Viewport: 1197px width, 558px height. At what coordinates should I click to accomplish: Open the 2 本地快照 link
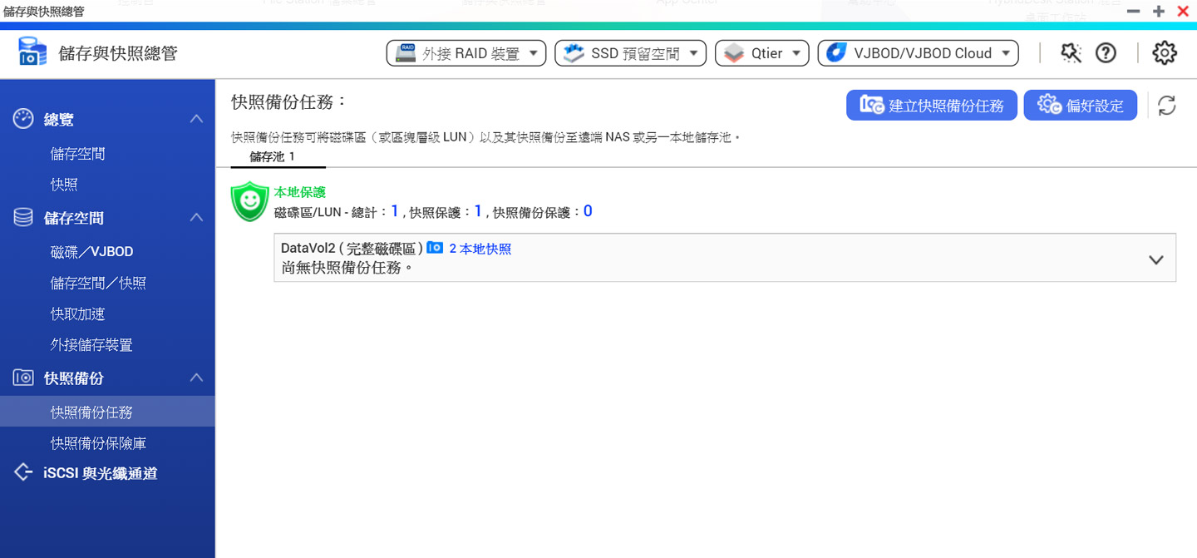click(x=480, y=249)
